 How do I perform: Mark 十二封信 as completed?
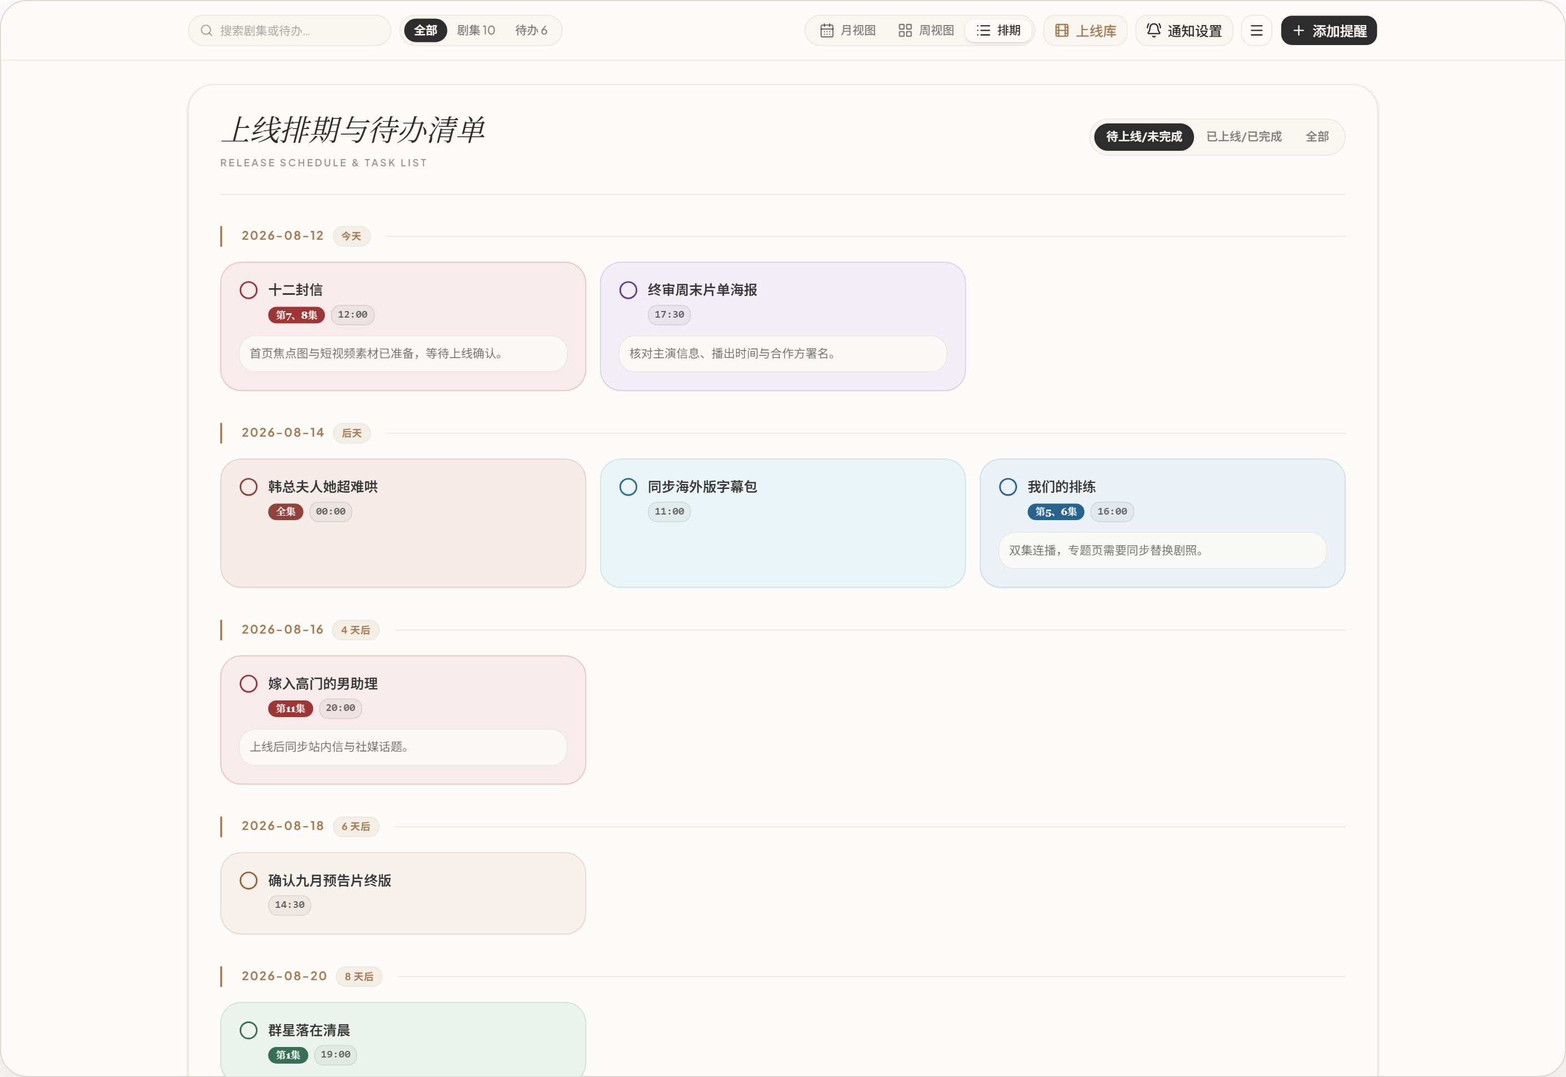click(x=248, y=290)
